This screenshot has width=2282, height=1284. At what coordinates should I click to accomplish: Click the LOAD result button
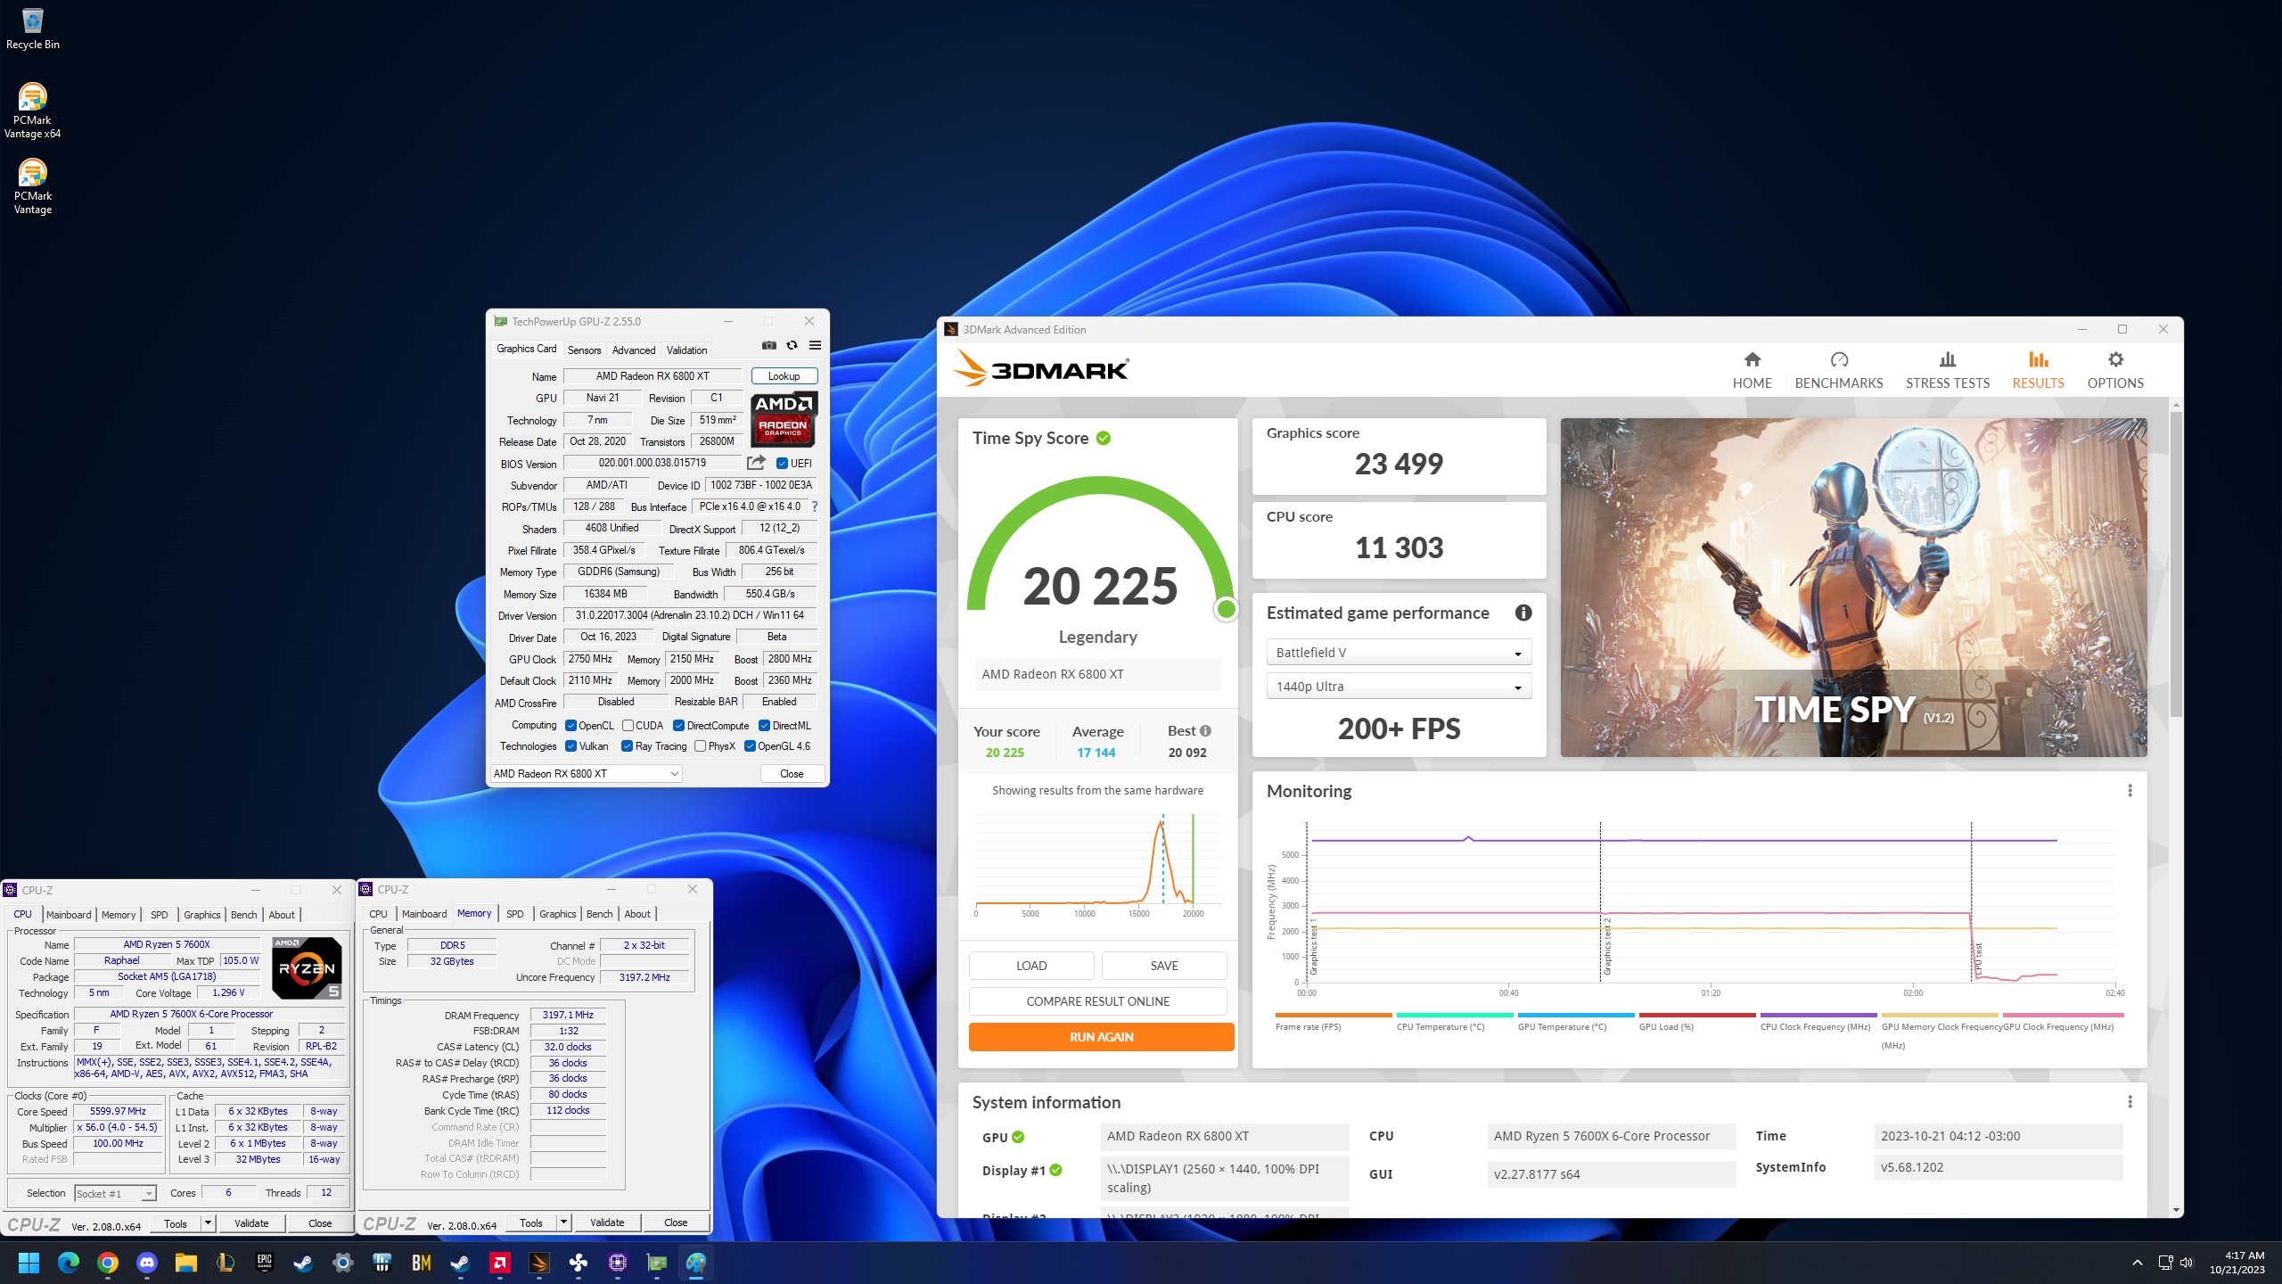tap(1031, 966)
